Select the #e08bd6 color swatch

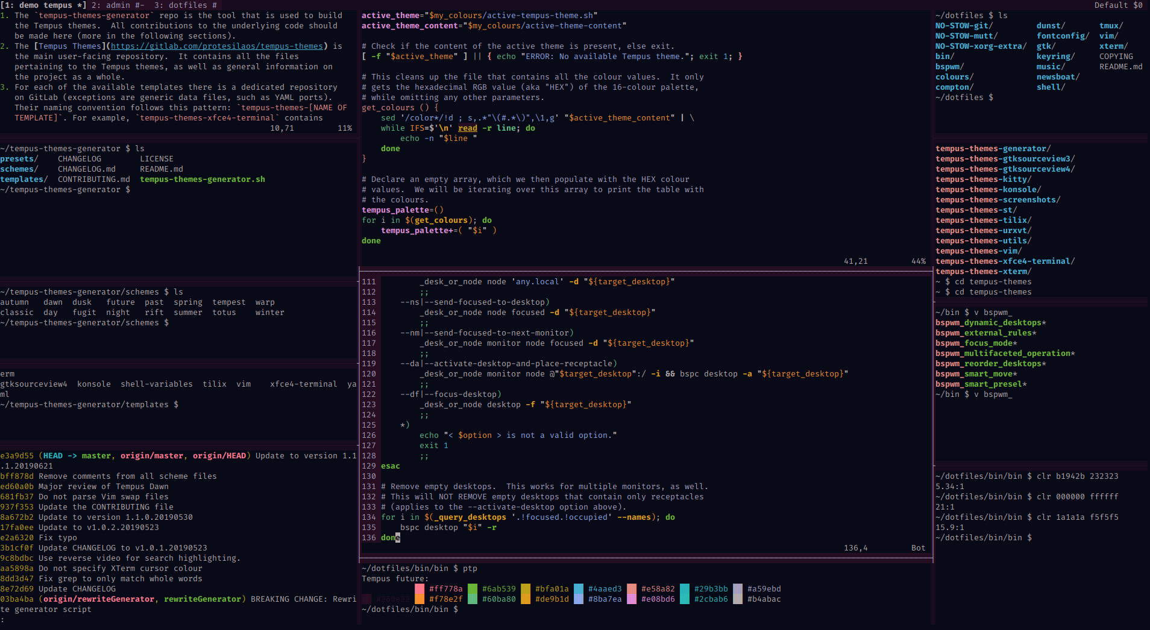click(x=632, y=599)
